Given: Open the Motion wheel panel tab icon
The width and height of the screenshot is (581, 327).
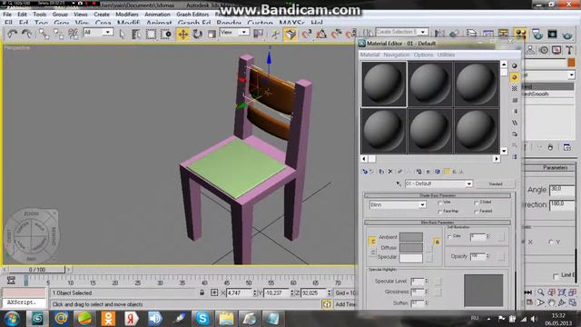Looking at the screenshot, I should (544, 50).
